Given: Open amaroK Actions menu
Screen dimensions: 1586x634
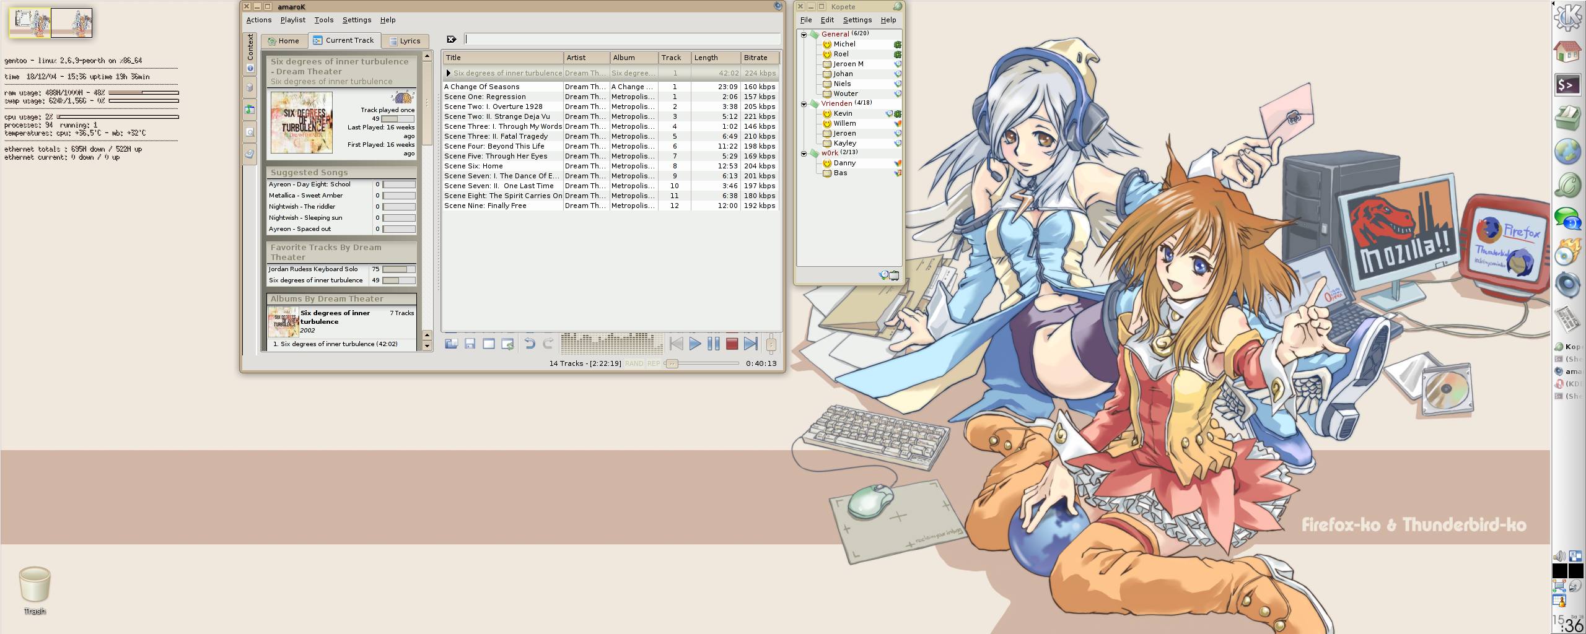Looking at the screenshot, I should click(259, 20).
